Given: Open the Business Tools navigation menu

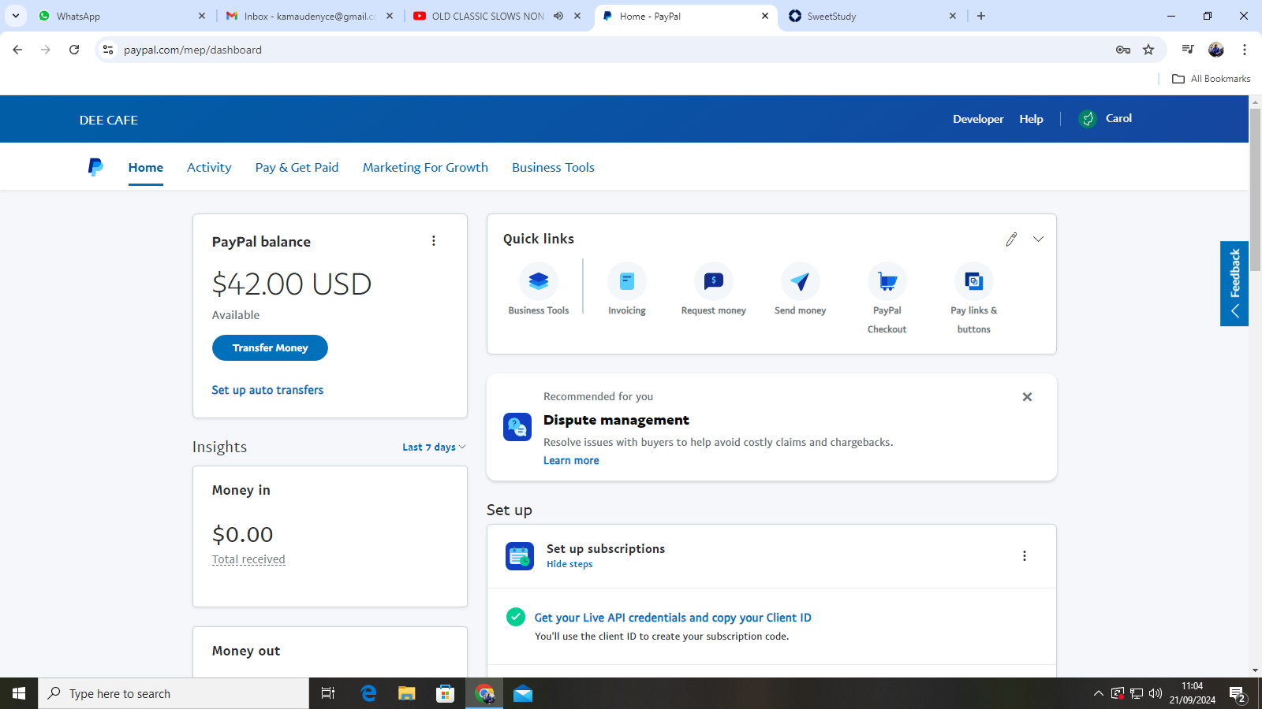Looking at the screenshot, I should (553, 167).
